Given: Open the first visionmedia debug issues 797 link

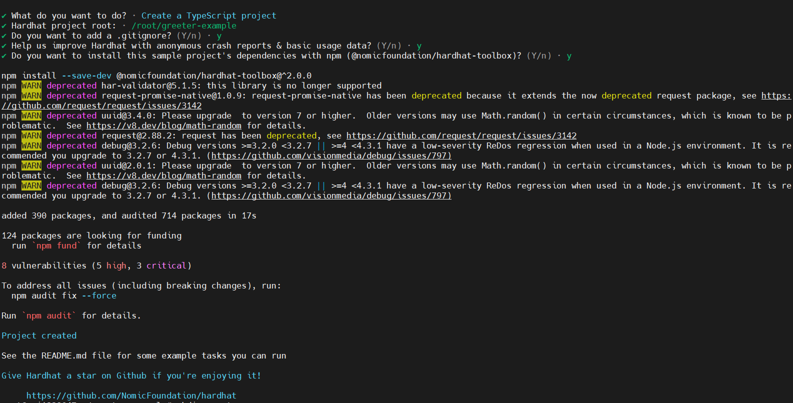Looking at the screenshot, I should [331, 155].
